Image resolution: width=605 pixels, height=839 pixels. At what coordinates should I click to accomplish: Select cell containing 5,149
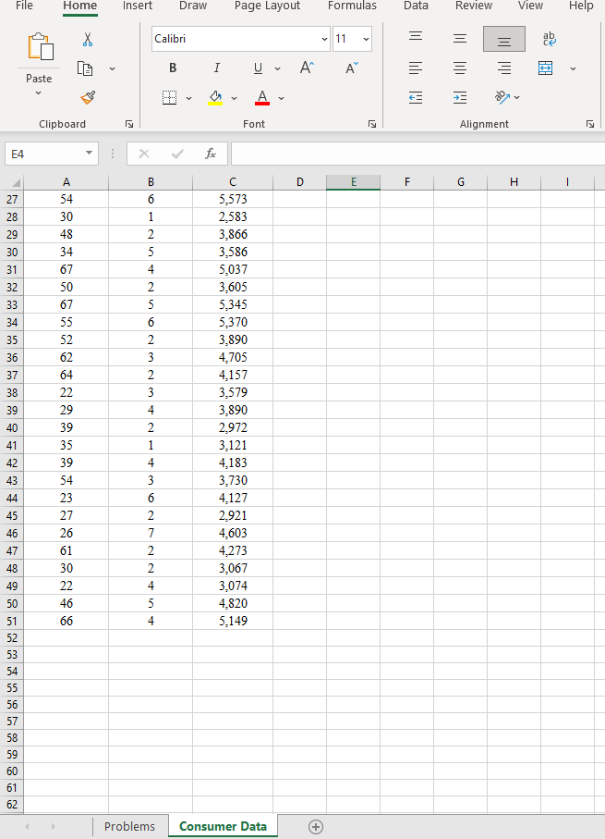(x=233, y=622)
